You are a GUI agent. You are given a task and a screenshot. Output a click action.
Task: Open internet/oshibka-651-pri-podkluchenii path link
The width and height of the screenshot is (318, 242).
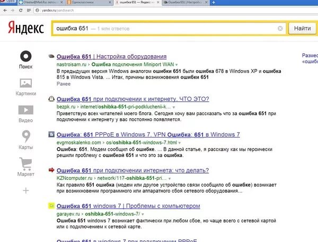[126, 107]
